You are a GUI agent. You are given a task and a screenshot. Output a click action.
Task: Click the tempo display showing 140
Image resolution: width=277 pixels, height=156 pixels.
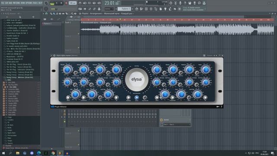(72, 3)
